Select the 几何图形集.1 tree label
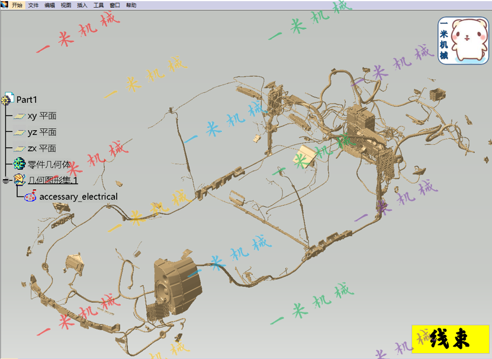 tap(53, 180)
